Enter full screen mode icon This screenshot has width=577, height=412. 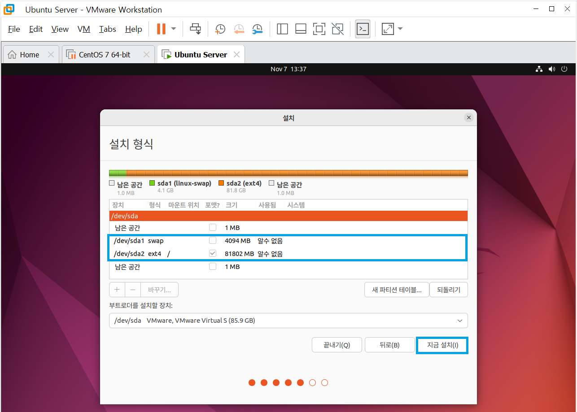pyautogui.click(x=319, y=29)
